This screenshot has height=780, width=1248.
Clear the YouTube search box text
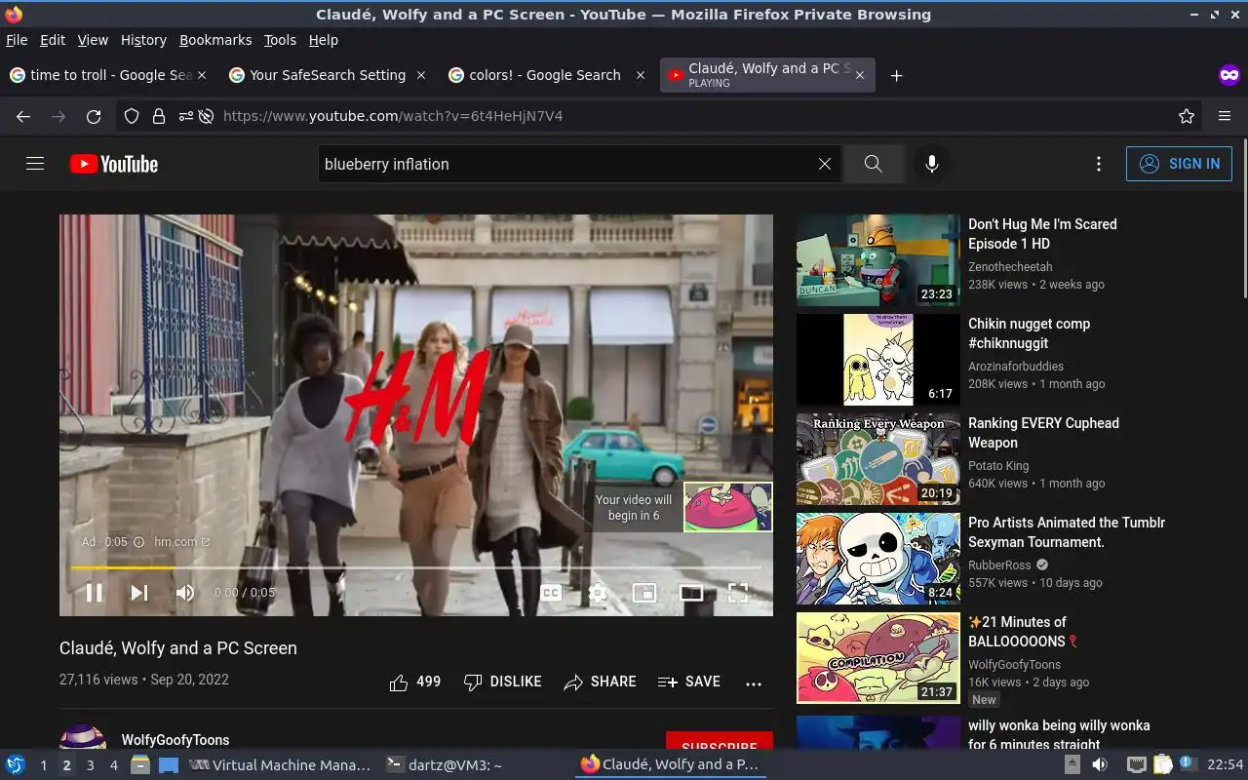coord(825,164)
